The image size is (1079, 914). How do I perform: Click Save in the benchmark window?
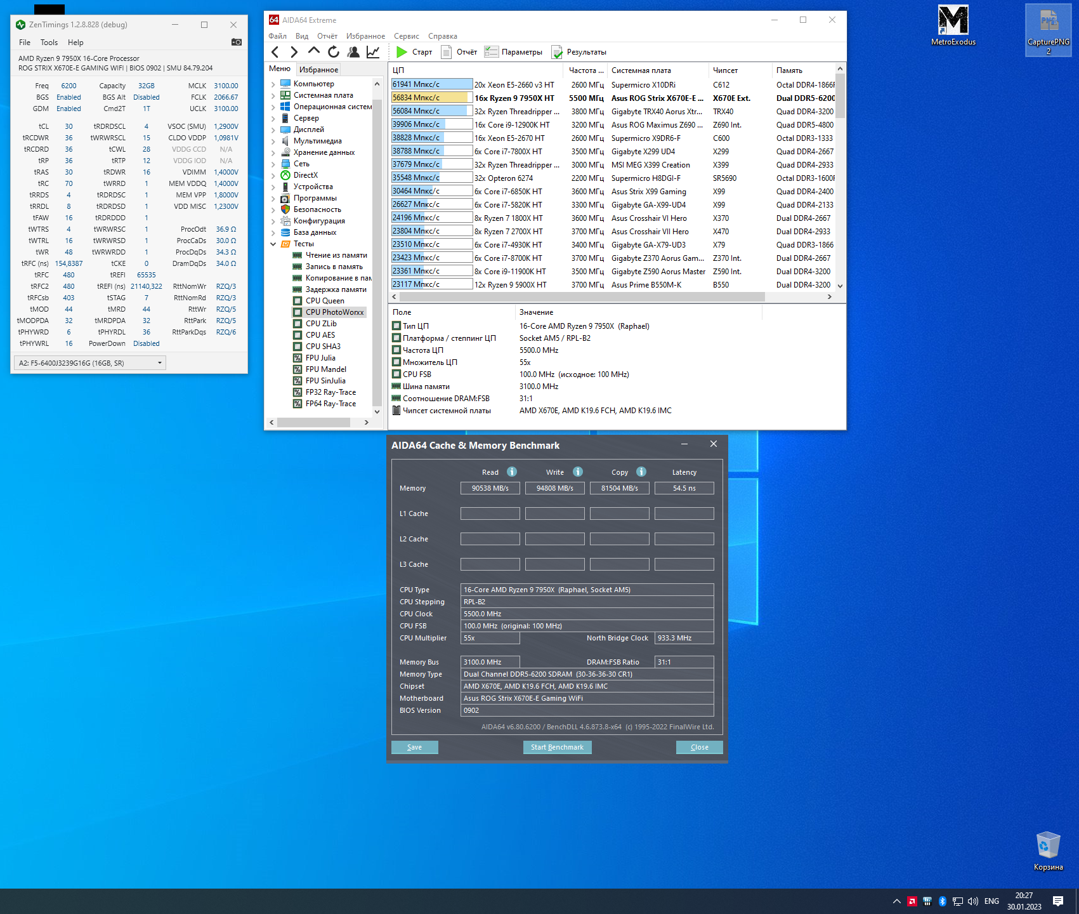coord(414,747)
